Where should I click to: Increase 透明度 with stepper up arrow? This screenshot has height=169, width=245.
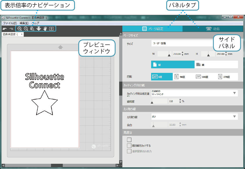pyautogui.click(x=180, y=100)
